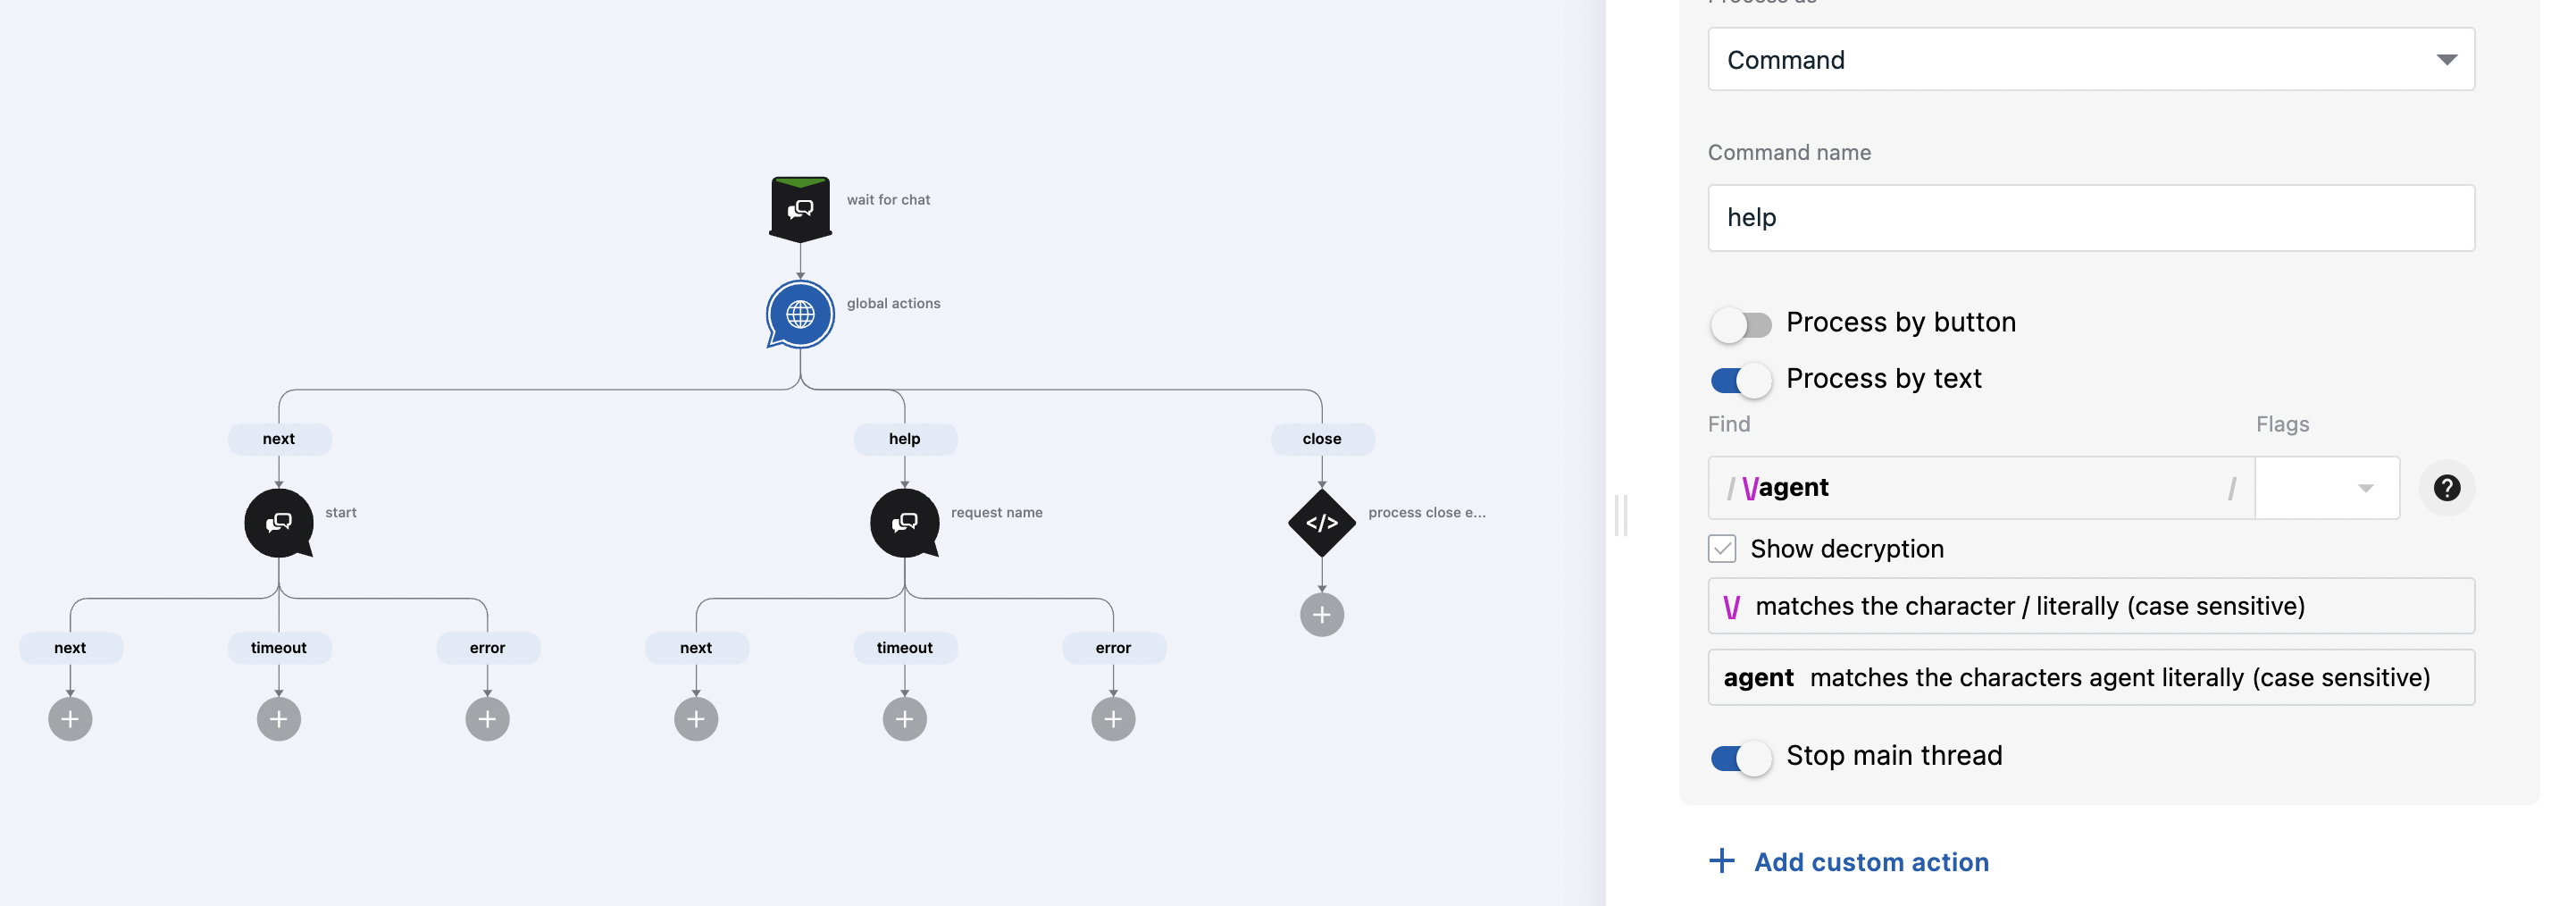This screenshot has height=906, width=2576.
Task: Click the 'start' node label
Action: (x=340, y=512)
